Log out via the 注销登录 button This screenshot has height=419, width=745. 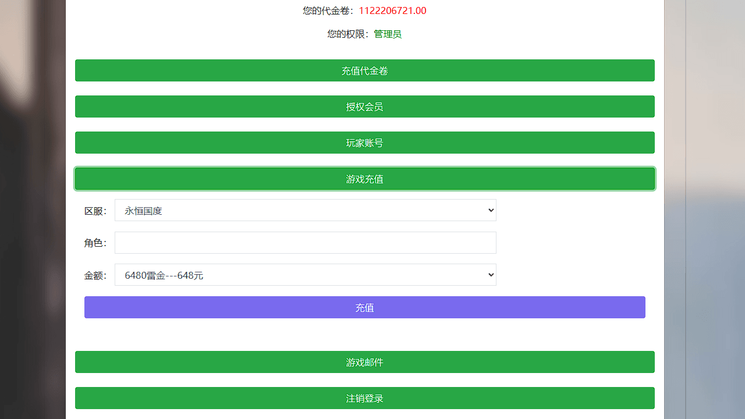coord(364,398)
